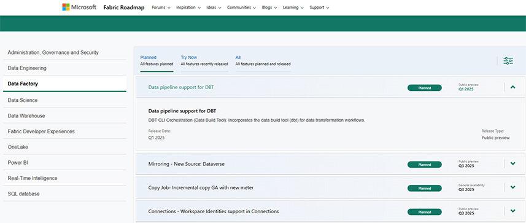Screen dimensions: 526x223
Task: Open the Forums dropdown menu
Action: click(x=161, y=7)
